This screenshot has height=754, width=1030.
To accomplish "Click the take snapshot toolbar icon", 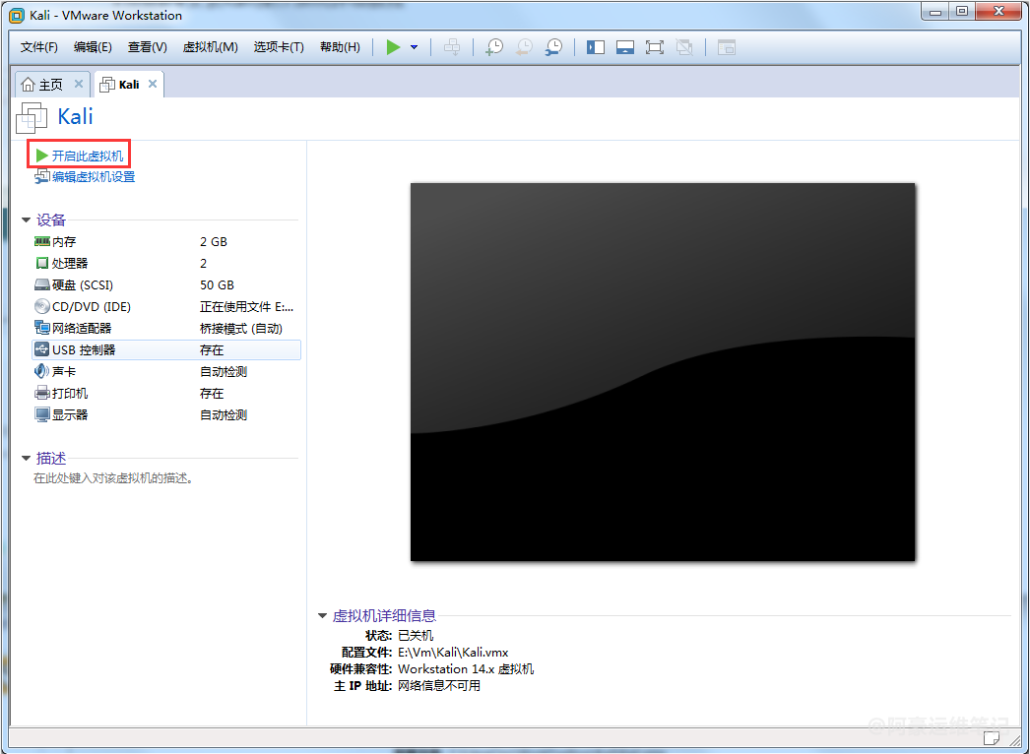I will [494, 47].
